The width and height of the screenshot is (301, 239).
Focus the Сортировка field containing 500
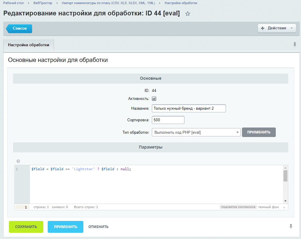pyautogui.click(x=168, y=120)
